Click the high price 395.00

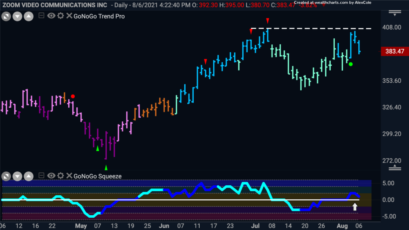(235, 5)
